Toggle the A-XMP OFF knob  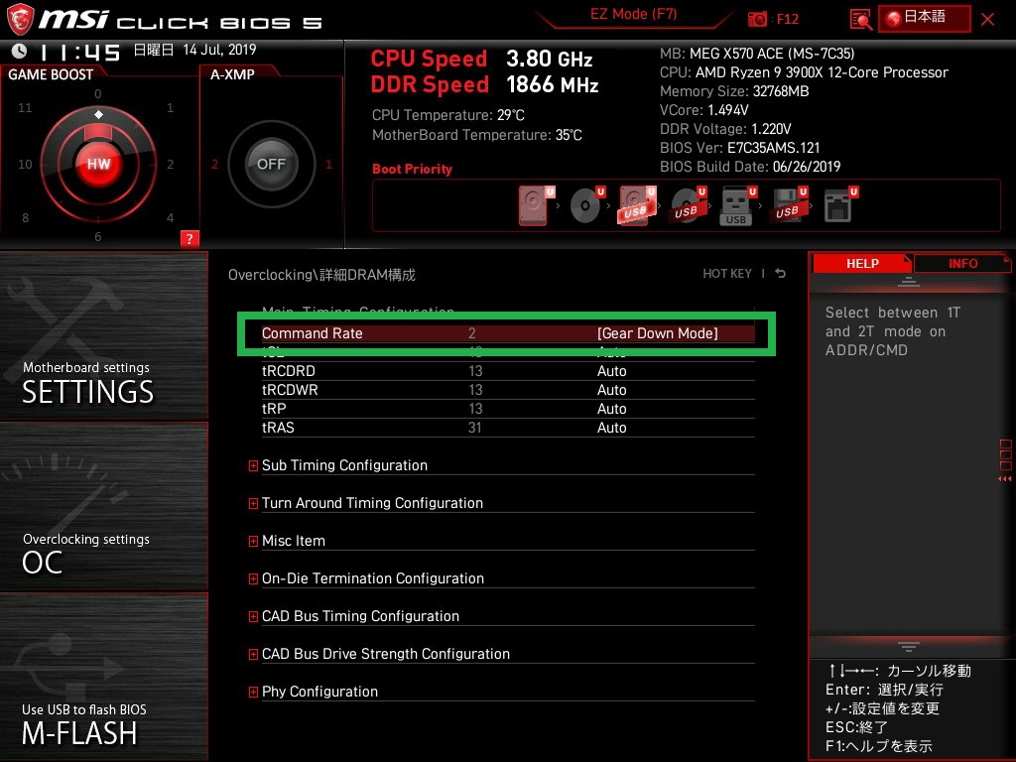[x=271, y=164]
